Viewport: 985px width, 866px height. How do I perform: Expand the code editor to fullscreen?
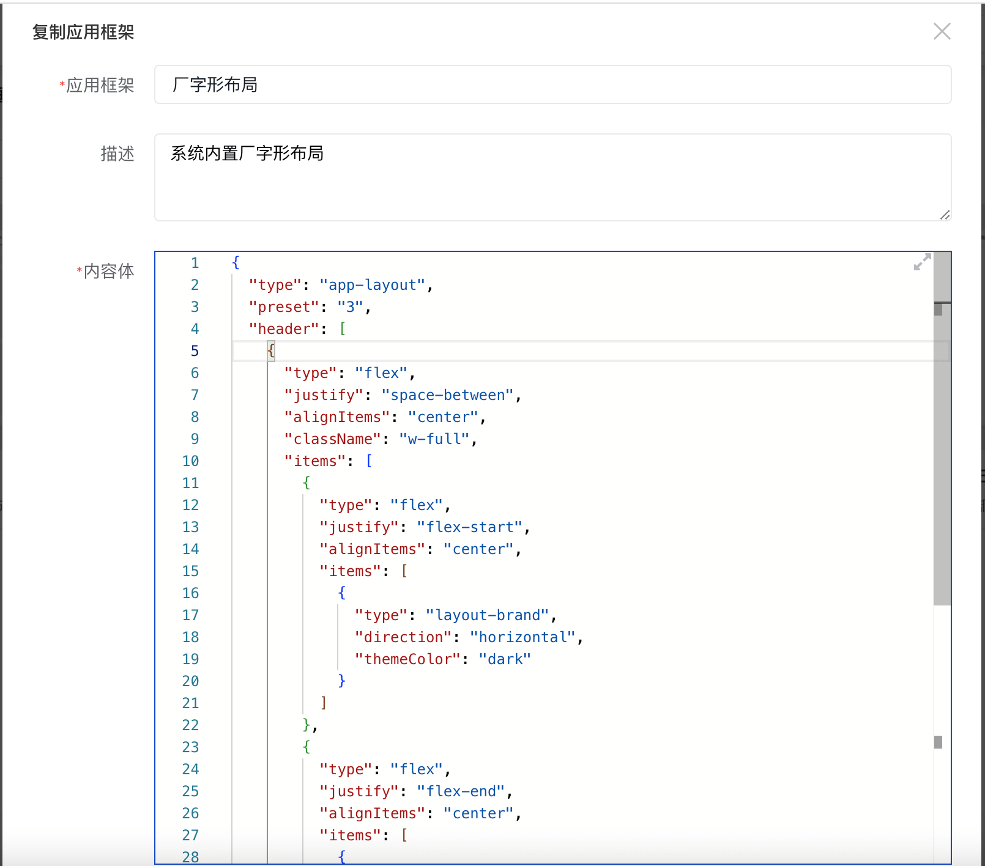tap(922, 262)
